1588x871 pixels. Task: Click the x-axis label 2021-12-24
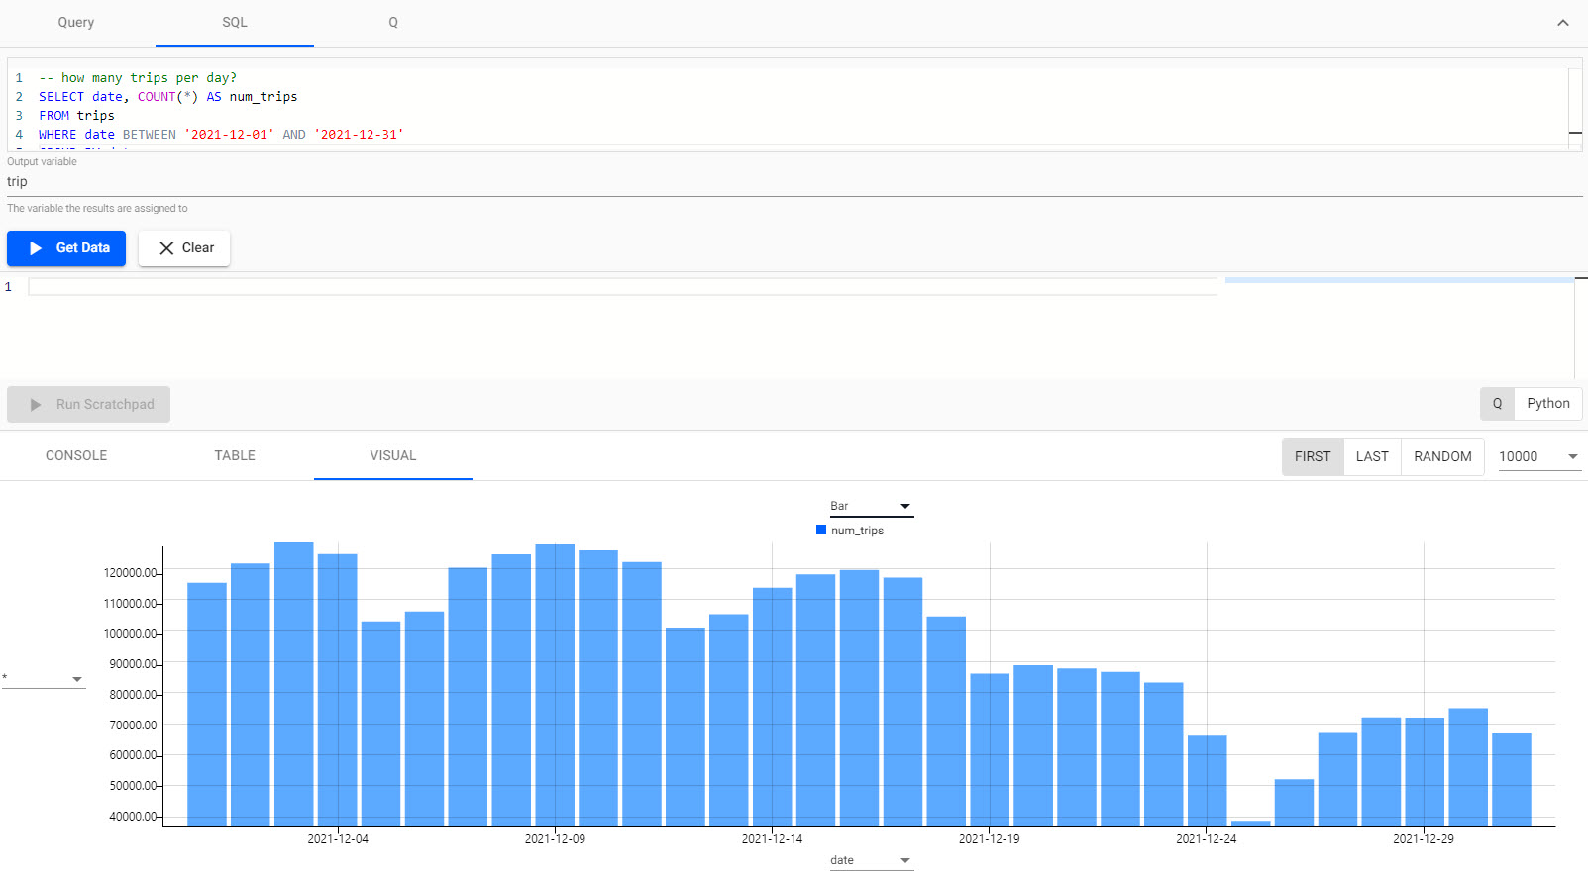pyautogui.click(x=1206, y=839)
